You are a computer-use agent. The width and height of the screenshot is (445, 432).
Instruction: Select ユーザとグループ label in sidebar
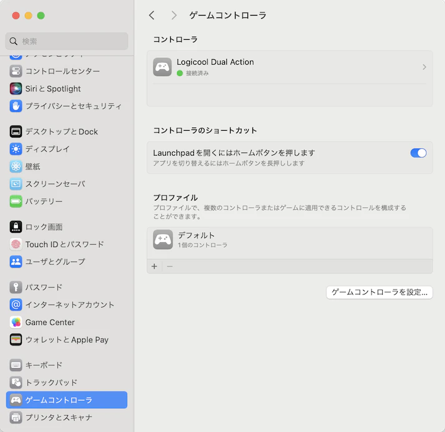(x=55, y=261)
